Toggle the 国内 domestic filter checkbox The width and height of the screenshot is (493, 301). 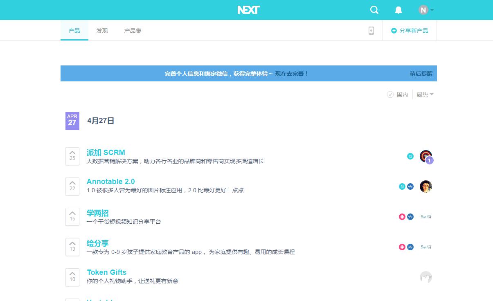390,94
